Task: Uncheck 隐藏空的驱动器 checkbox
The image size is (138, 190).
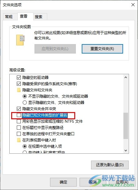Action: point(19,77)
